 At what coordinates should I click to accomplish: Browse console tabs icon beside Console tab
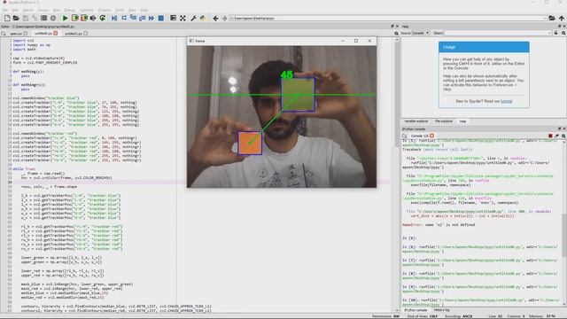(x=404, y=136)
